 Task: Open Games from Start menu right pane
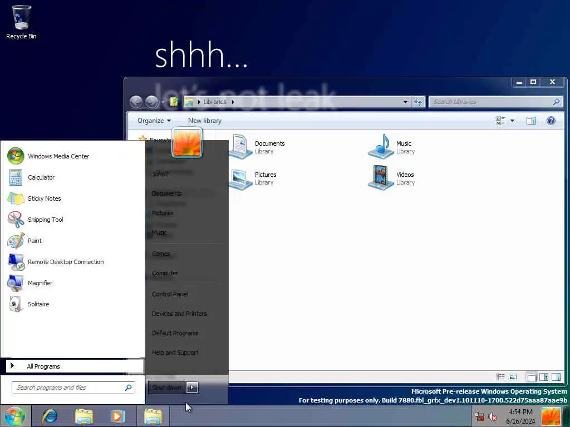[161, 254]
